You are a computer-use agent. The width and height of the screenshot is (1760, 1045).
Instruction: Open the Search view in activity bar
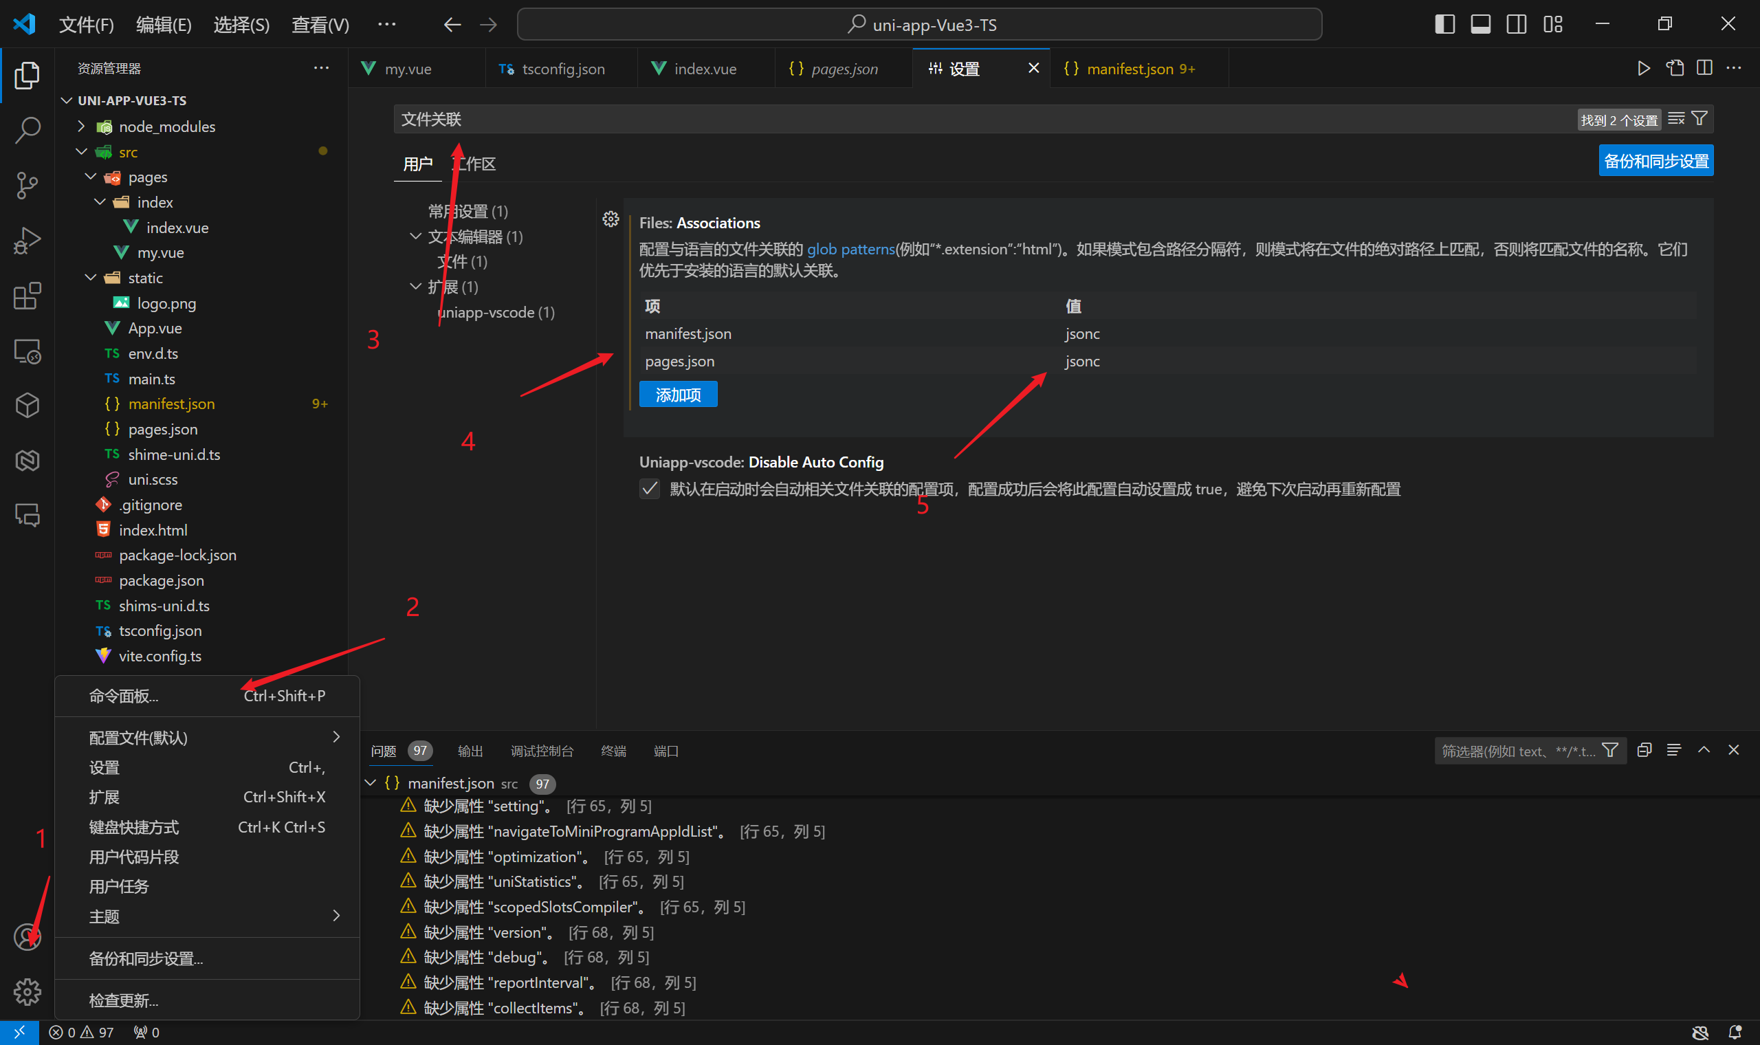pos(27,129)
